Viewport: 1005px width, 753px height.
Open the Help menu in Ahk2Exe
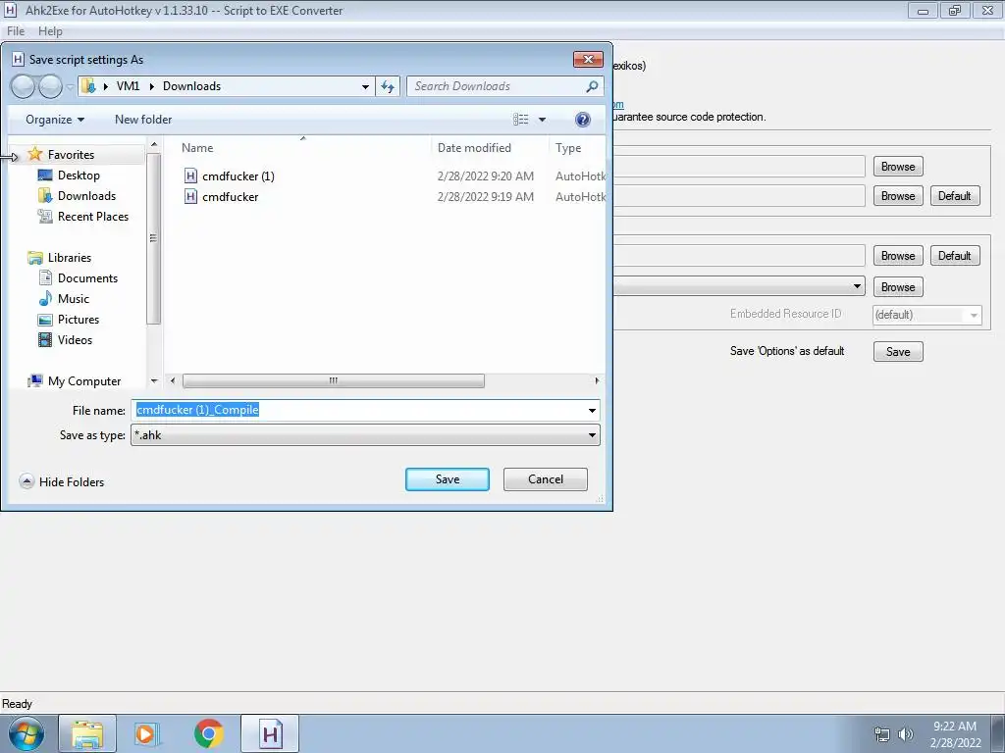coord(50,31)
